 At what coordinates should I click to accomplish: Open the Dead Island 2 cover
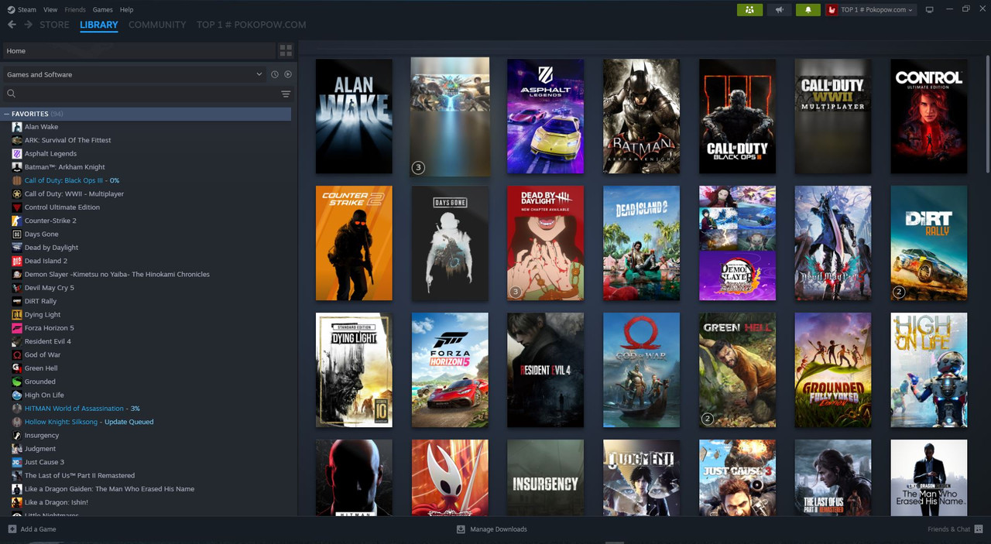[x=641, y=243]
